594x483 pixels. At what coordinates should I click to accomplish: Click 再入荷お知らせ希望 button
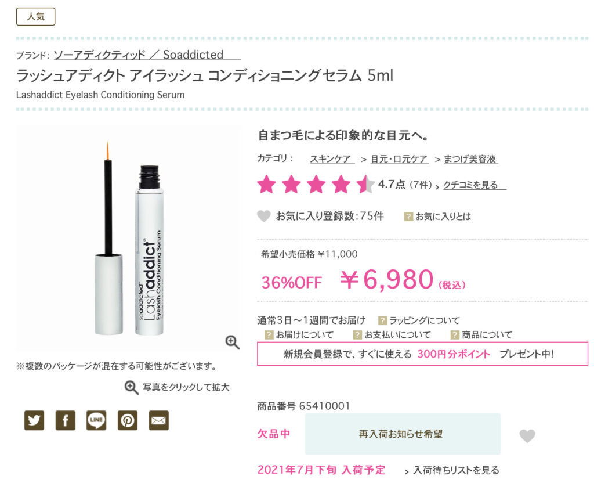tap(403, 434)
